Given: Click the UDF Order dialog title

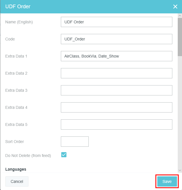Looking at the screenshot, I should point(18,7).
